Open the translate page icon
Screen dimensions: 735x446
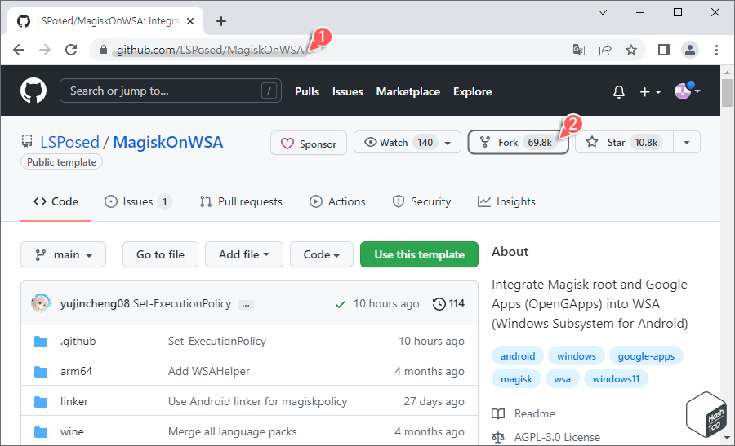(x=579, y=50)
